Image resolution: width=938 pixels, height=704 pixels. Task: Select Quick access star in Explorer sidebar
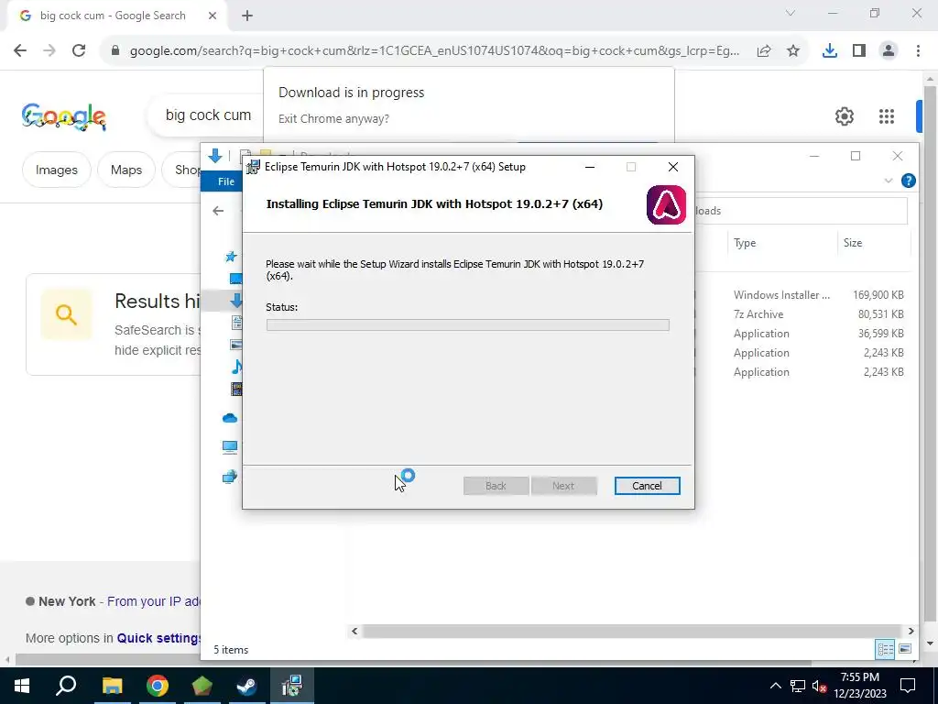pyautogui.click(x=231, y=257)
